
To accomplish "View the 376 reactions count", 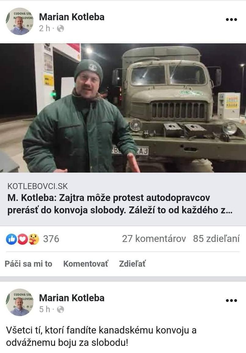I will tap(51, 239).
